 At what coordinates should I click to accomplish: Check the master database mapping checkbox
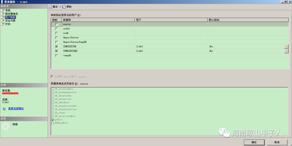[57, 24]
